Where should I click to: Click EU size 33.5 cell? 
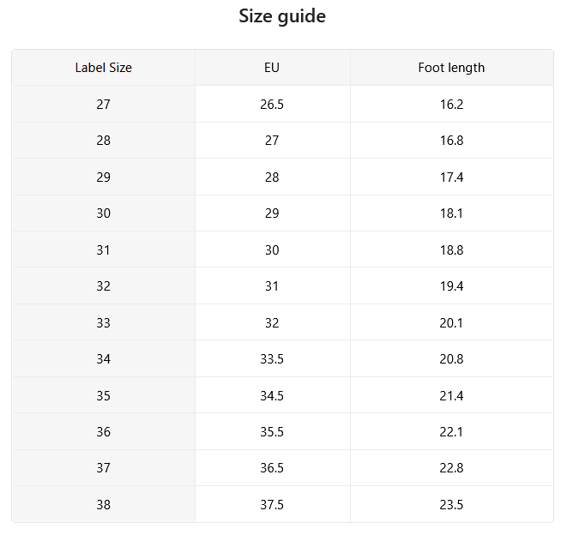tap(272, 358)
